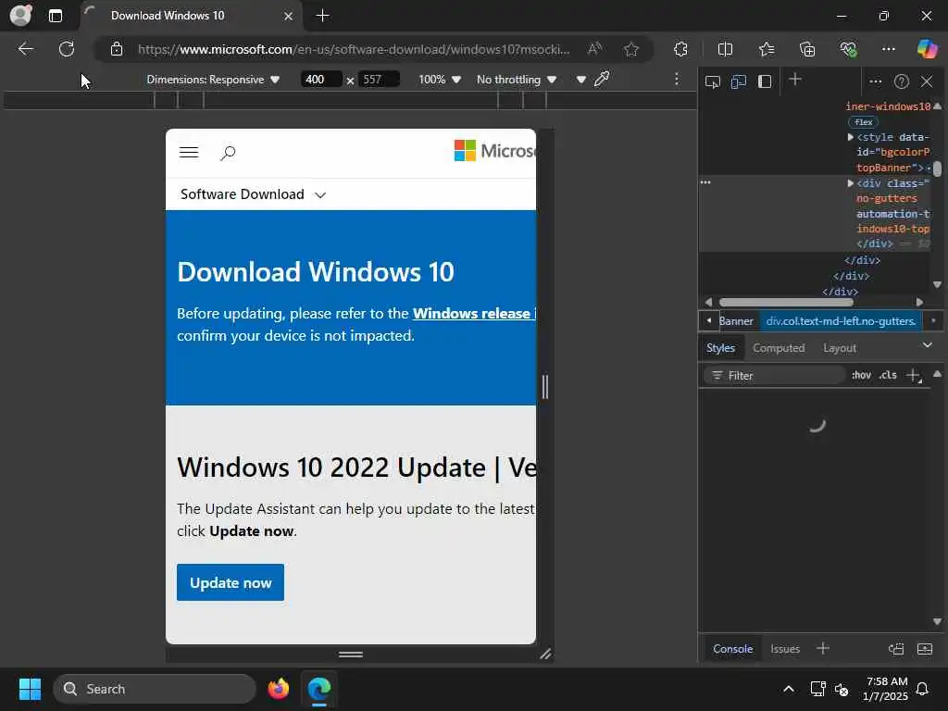Click the Styles Filter field
948x711 pixels.
tap(775, 376)
